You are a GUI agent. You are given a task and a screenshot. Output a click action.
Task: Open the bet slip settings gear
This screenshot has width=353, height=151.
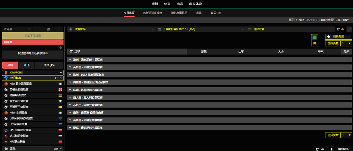tap(61, 47)
